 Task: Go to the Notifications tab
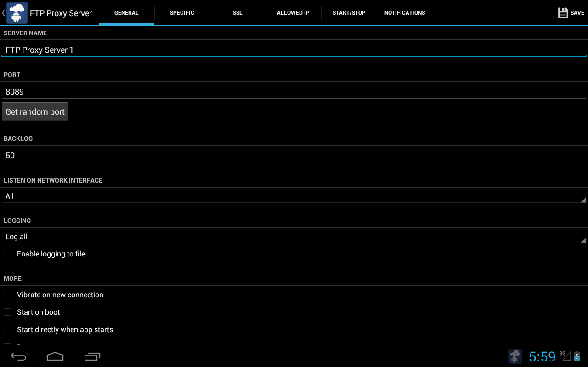click(x=404, y=13)
